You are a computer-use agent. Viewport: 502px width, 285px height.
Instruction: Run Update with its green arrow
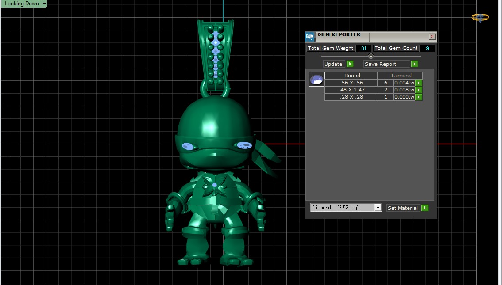(350, 64)
